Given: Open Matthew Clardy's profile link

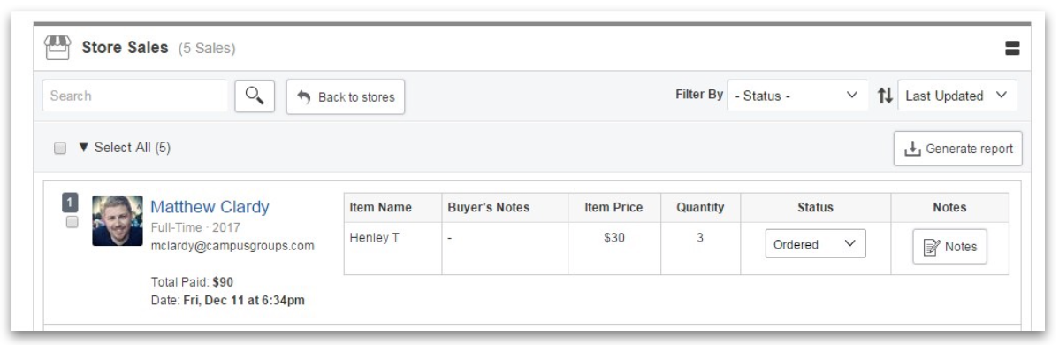Looking at the screenshot, I should point(210,207).
